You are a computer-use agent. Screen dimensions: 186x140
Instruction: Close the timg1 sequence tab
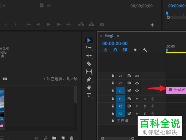point(101,36)
